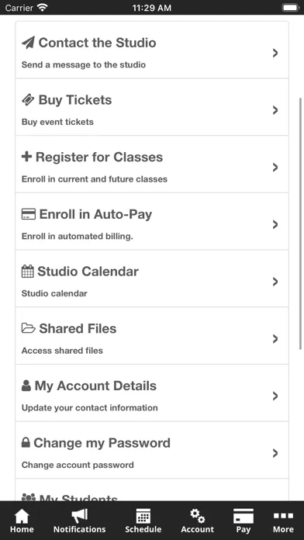This screenshot has height=540, width=304.
Task: Tap the padlock icon beside Change my Password
Action: click(26, 443)
